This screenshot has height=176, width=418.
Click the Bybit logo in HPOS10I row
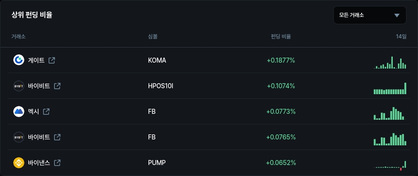[x=19, y=86]
